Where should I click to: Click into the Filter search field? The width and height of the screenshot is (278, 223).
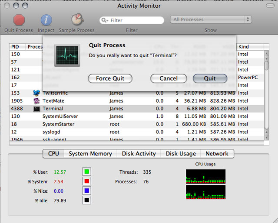click(x=136, y=20)
